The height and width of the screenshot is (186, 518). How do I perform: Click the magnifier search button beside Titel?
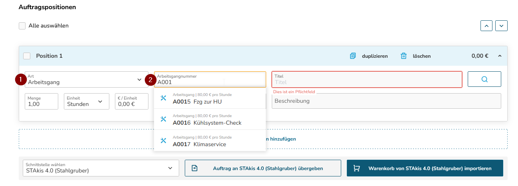pyautogui.click(x=484, y=79)
